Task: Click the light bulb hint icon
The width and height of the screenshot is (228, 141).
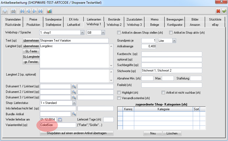Action: click(x=5, y=11)
